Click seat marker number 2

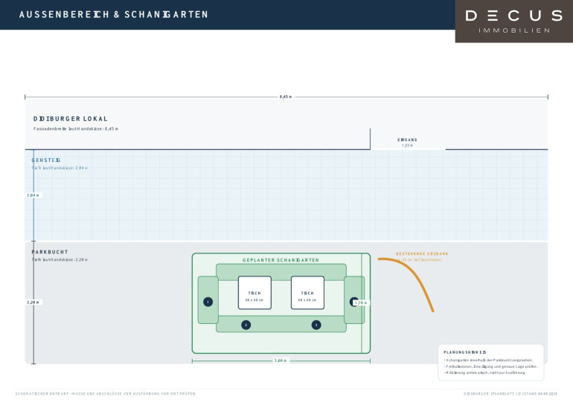pos(246,325)
